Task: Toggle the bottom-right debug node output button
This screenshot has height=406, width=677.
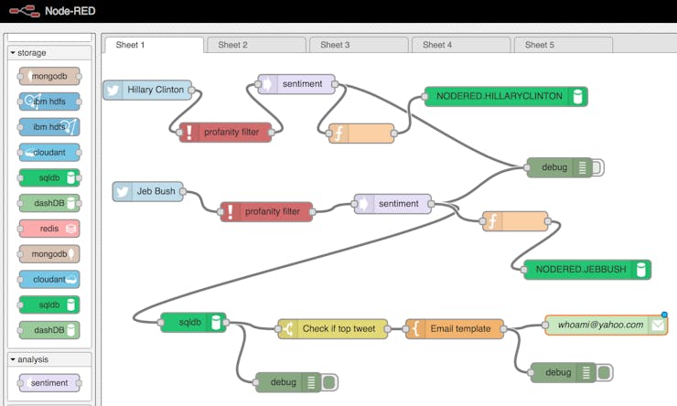Action: pyautogui.click(x=605, y=372)
